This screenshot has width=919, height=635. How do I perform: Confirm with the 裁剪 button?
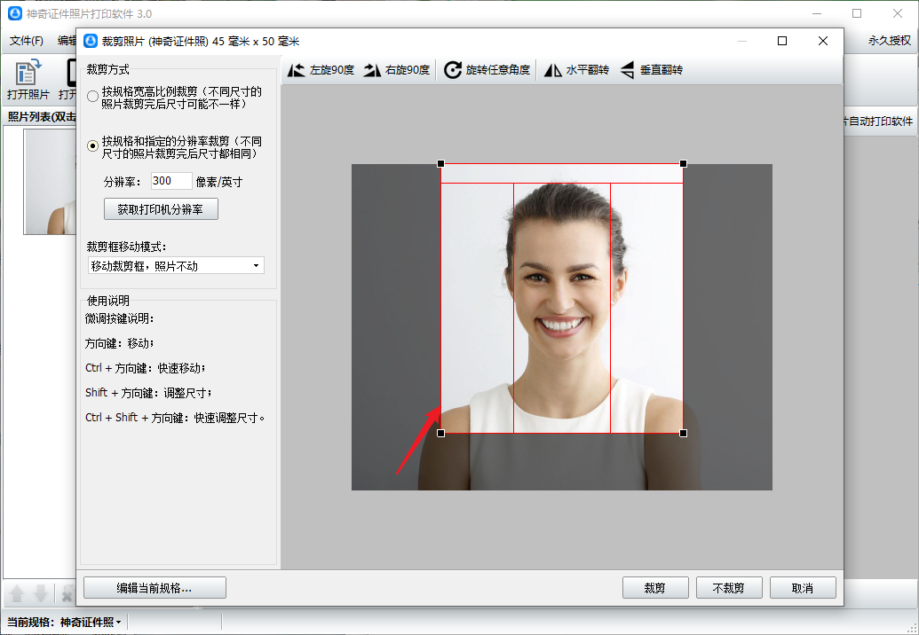coord(654,587)
